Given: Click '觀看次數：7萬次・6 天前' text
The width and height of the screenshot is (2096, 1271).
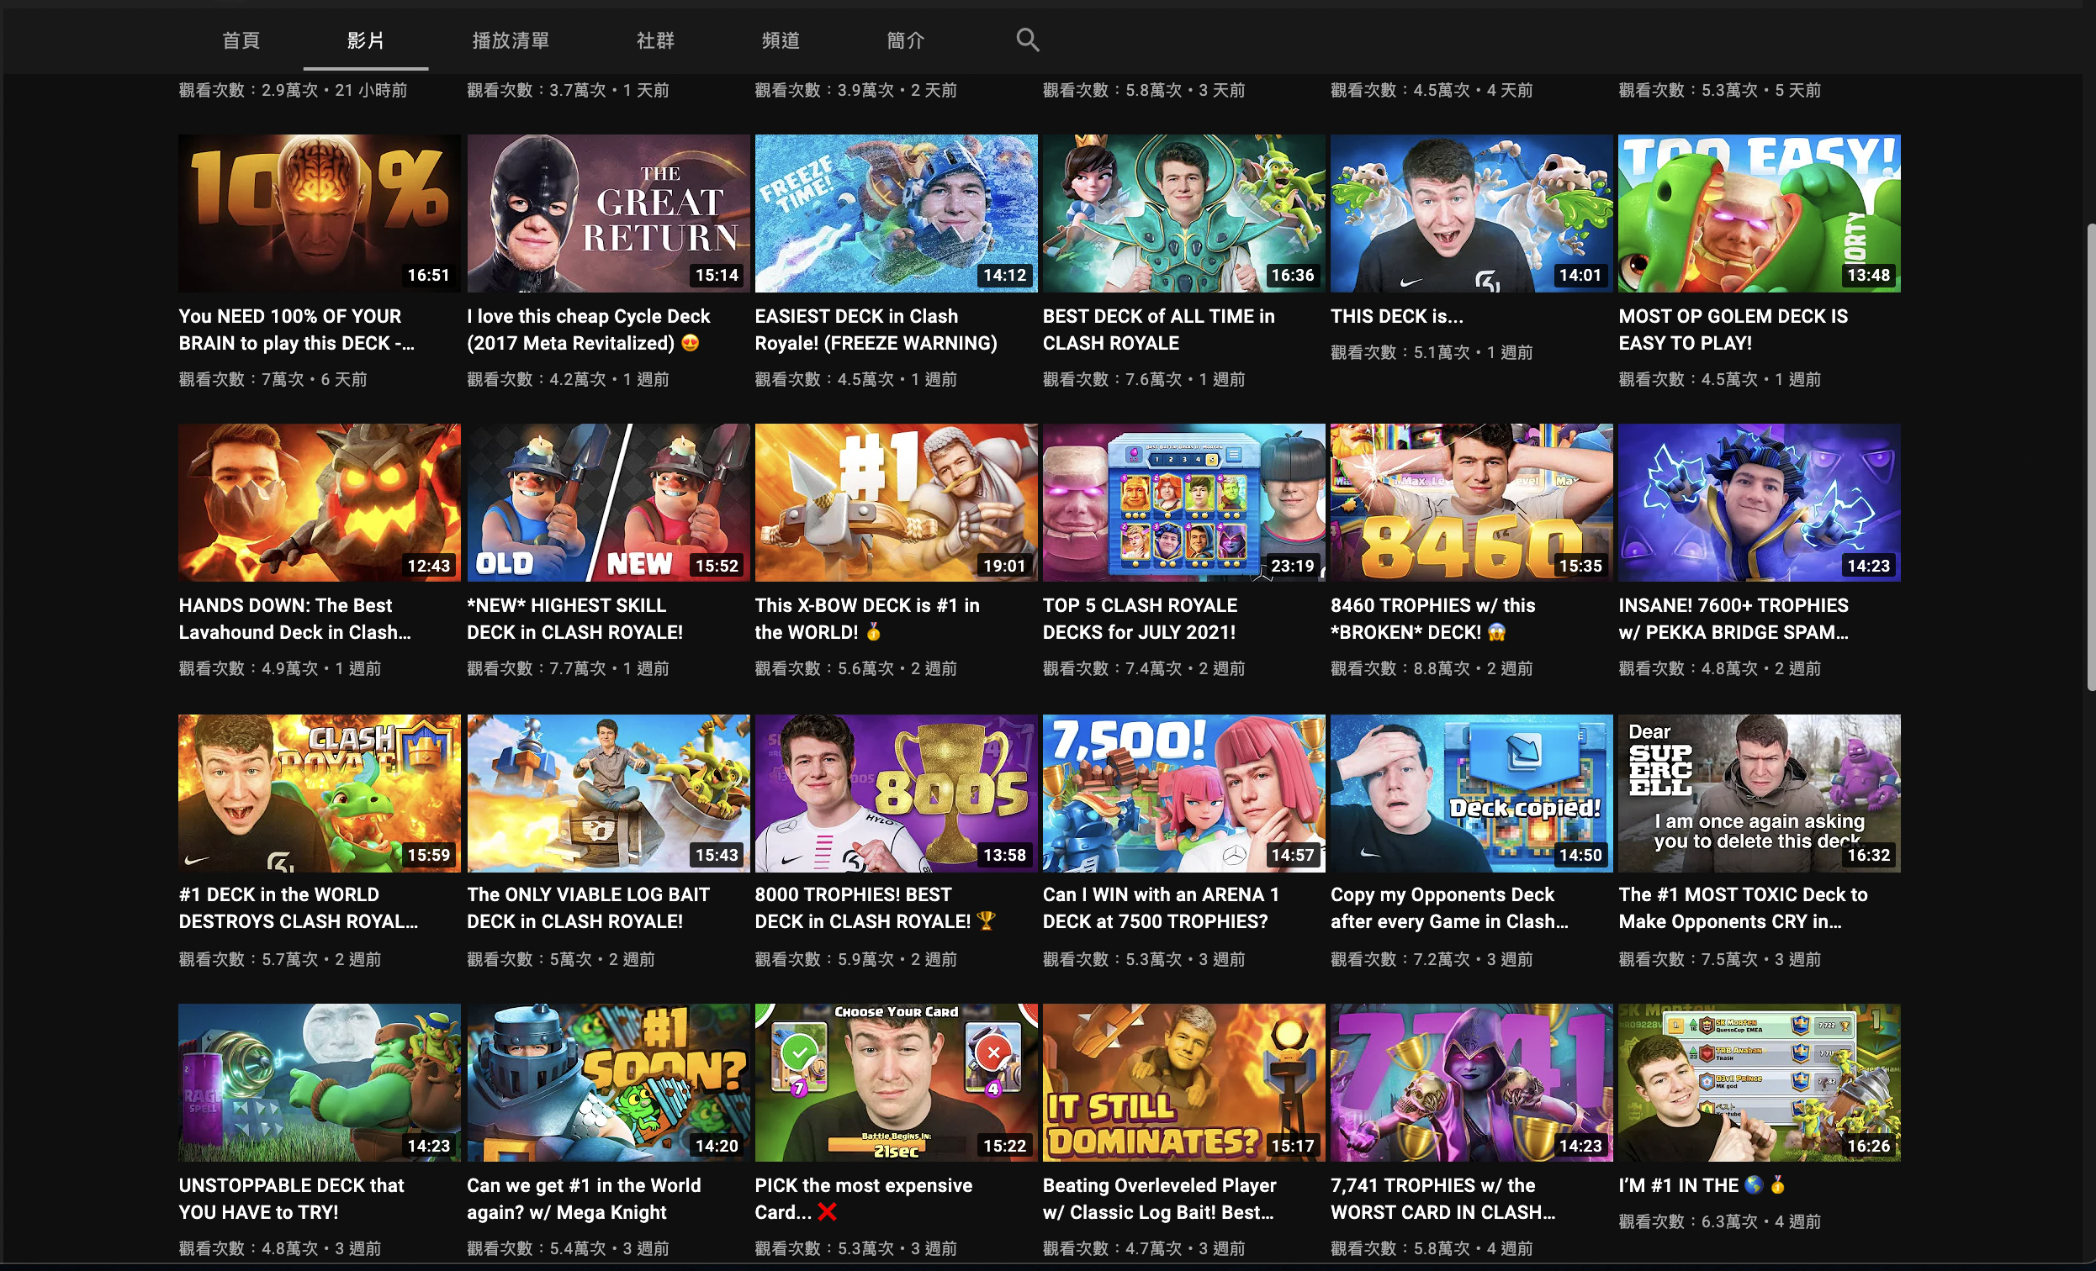Looking at the screenshot, I should 273,379.
